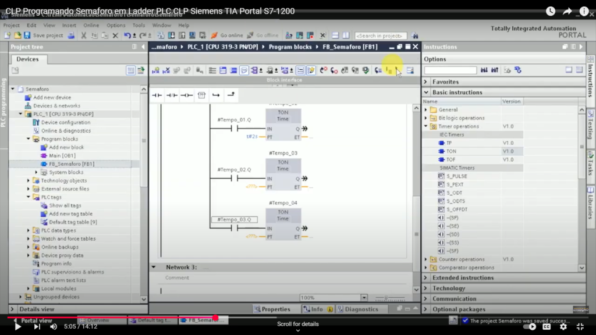596x335 pixels.
Task: Toggle closed captions CC
Action: pyautogui.click(x=547, y=326)
